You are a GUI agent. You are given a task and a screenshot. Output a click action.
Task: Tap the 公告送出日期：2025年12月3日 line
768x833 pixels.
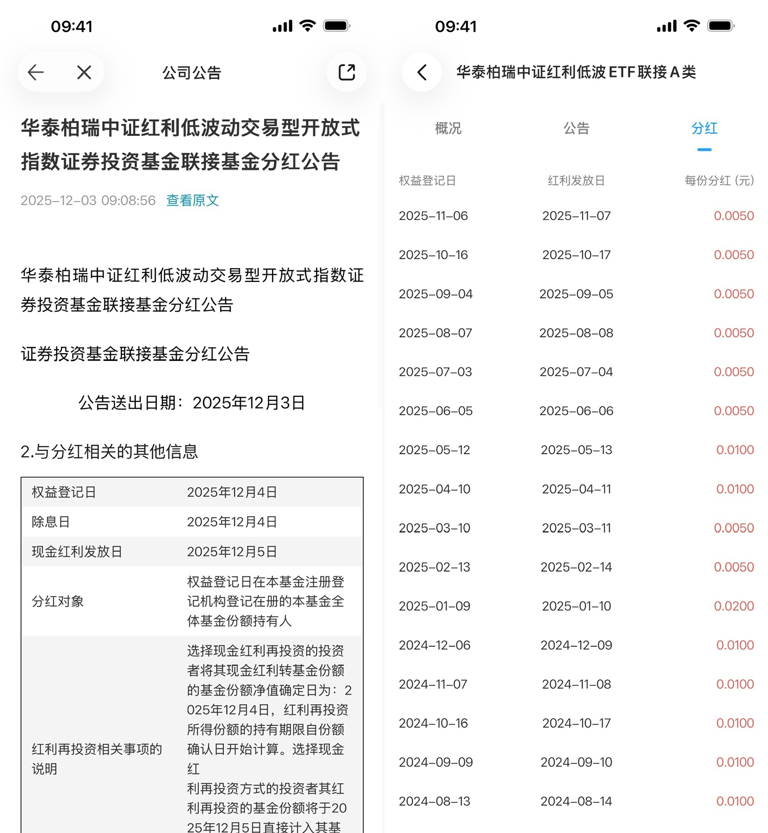(192, 403)
